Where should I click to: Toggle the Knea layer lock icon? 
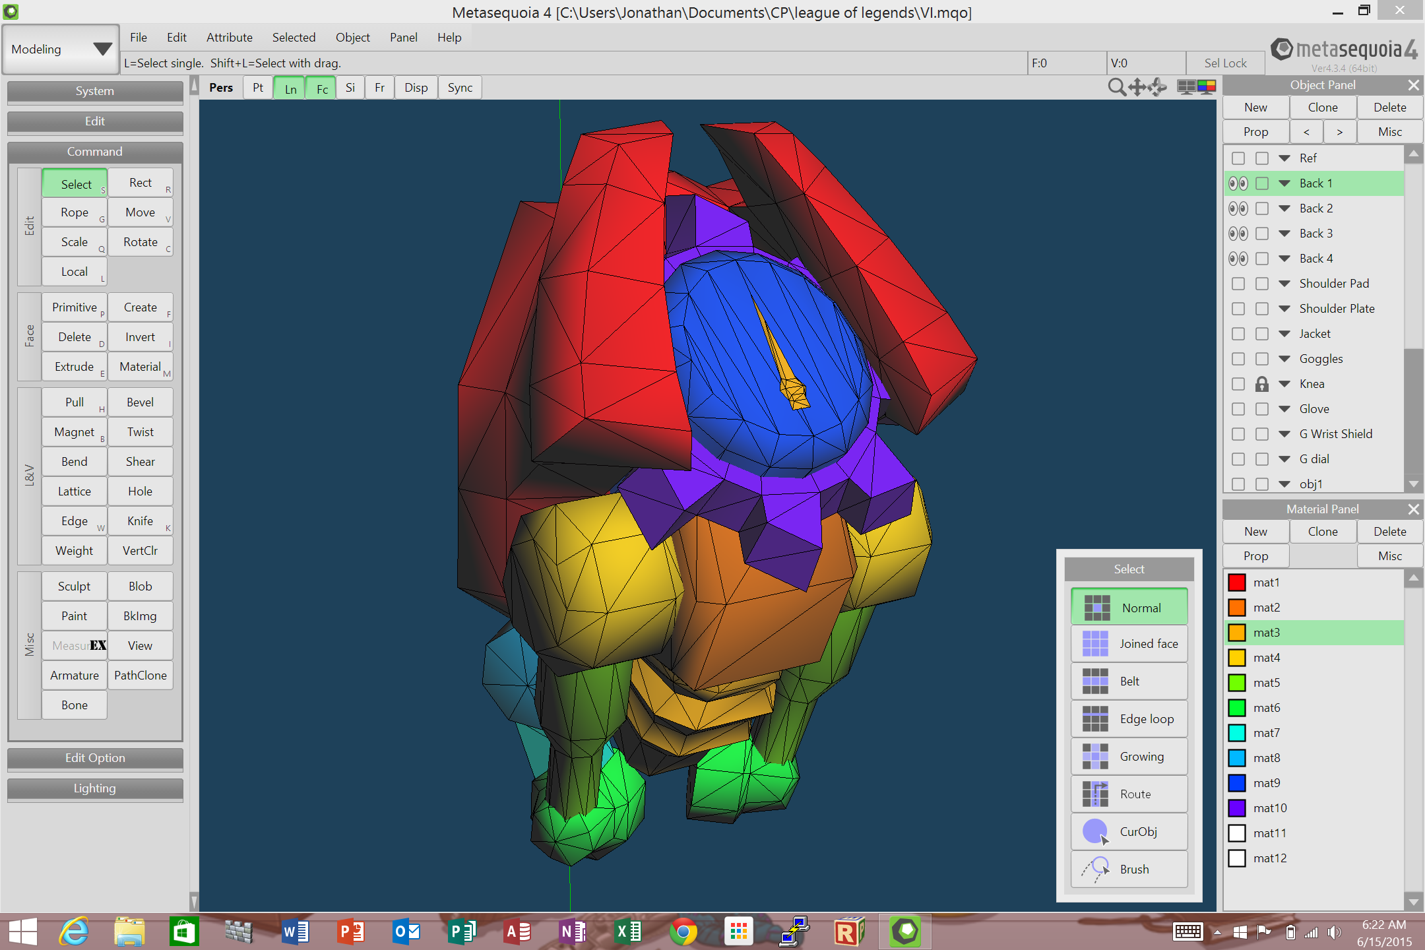point(1261,384)
